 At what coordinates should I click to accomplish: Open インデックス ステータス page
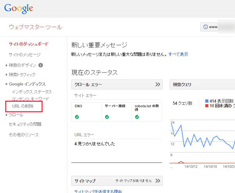tap(32, 92)
